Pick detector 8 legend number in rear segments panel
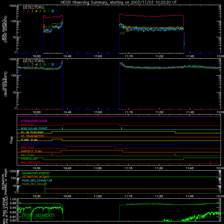The height and width of the screenshot is (224, 224). pos(53,65)
